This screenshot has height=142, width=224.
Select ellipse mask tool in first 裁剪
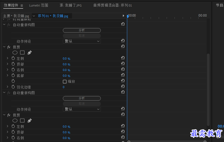(15, 53)
